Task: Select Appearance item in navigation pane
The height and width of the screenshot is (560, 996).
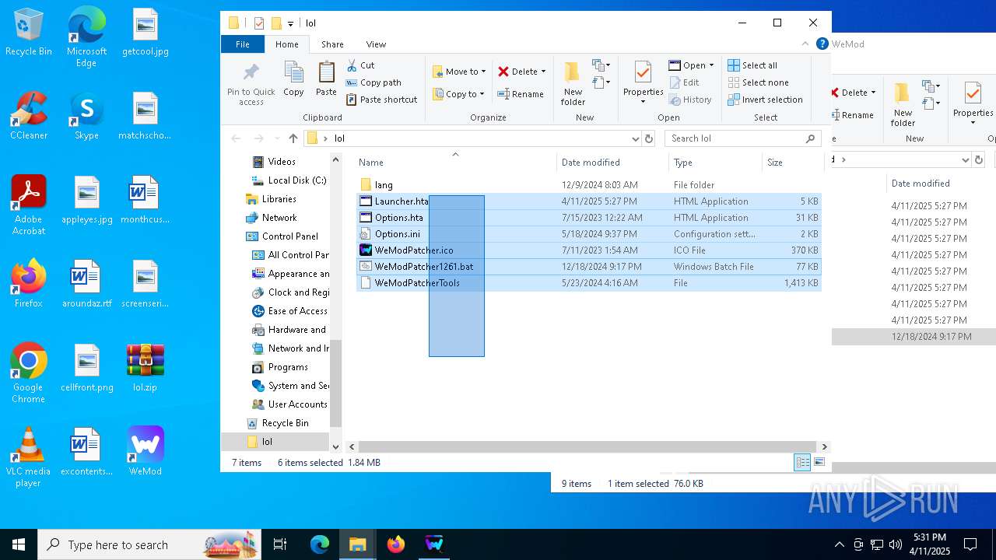Action: click(291, 274)
